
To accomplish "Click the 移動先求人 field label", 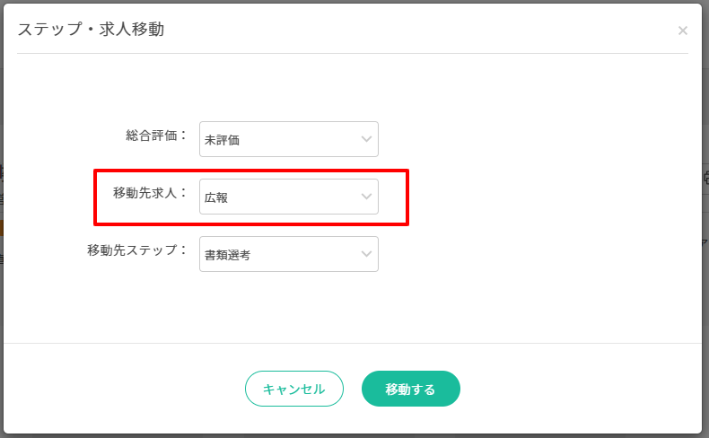I will pyautogui.click(x=150, y=193).
